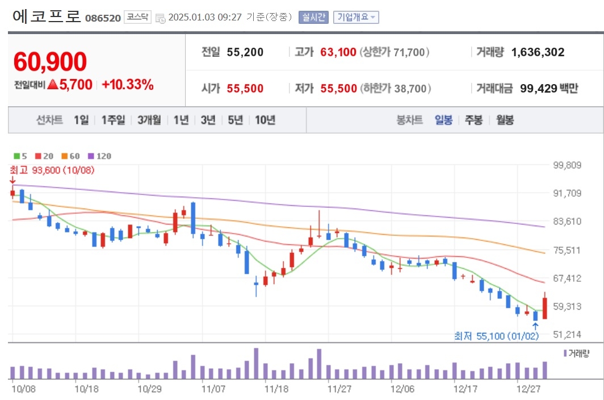The image size is (604, 400).
Task: Click the 최저 55,100 low marker arrow
Action: click(535, 326)
